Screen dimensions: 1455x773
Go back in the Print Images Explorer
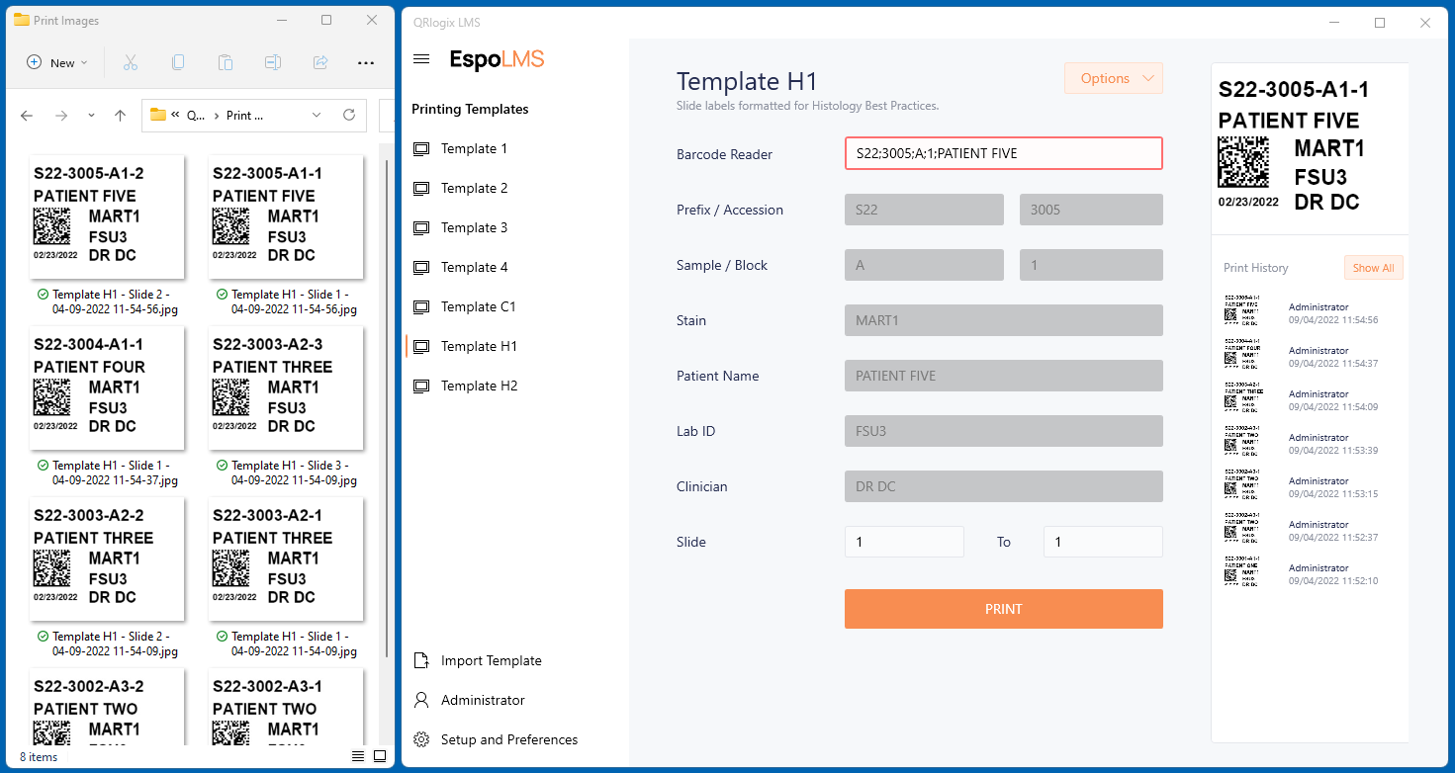27,116
